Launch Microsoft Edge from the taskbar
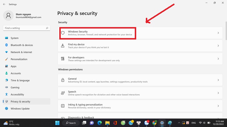The width and height of the screenshot is (227, 127). click(100, 123)
